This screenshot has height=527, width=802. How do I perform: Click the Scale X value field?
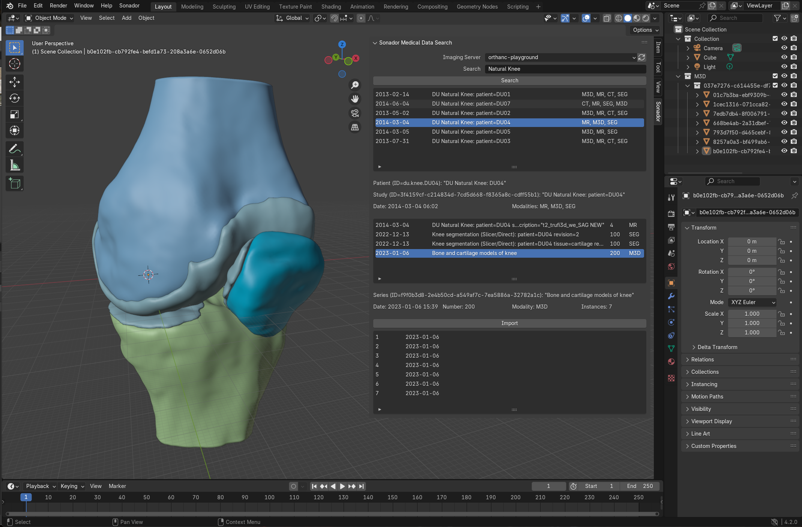coord(752,314)
